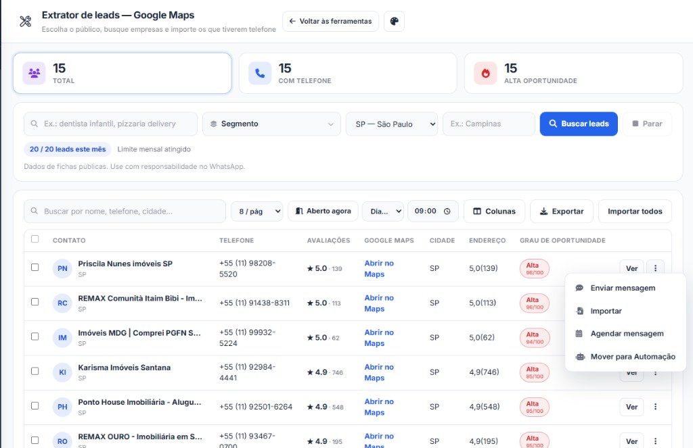Choose Importar from the context menu
The image size is (693, 448).
point(625,311)
